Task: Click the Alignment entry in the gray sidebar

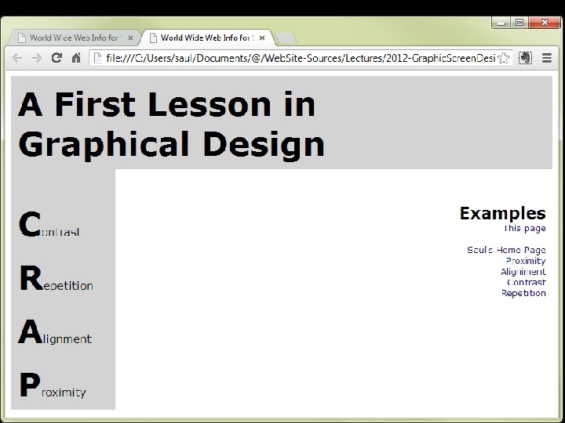Action: (x=55, y=332)
